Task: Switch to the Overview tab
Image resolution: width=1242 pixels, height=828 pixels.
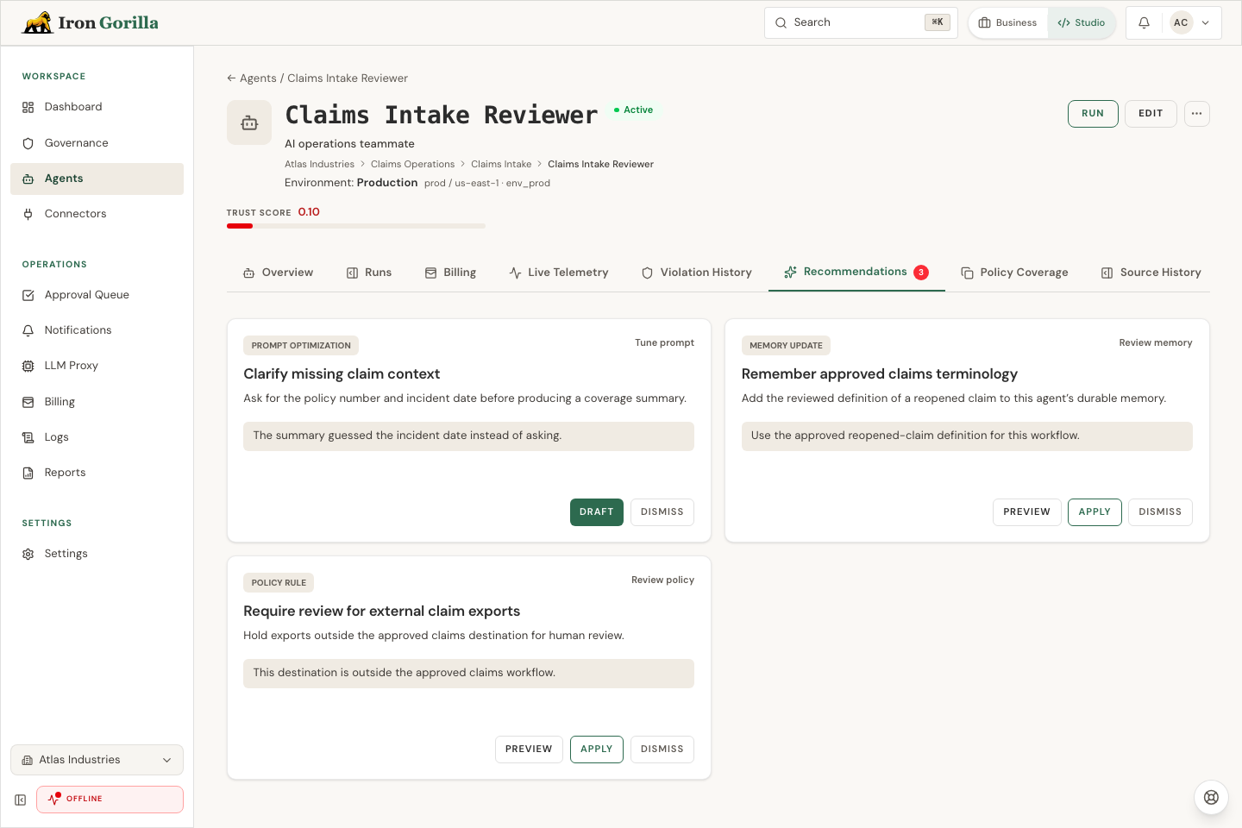Action: [x=278, y=273]
